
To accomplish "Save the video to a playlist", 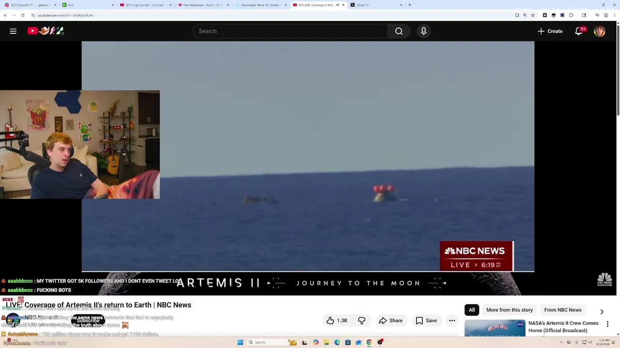I will (x=426, y=320).
